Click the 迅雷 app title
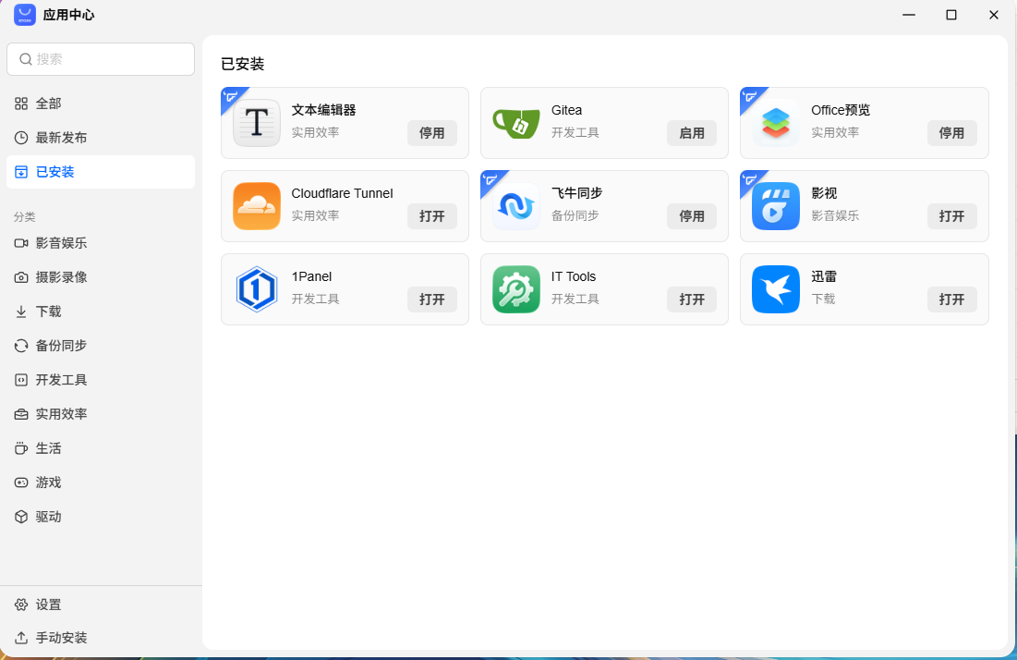The height and width of the screenshot is (660, 1017). coord(824,276)
